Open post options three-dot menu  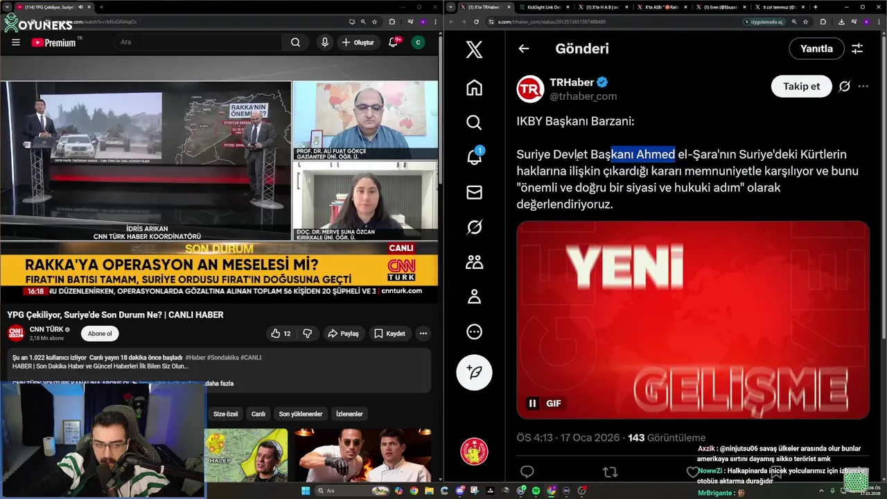click(x=863, y=87)
